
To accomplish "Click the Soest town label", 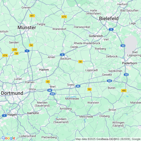I will pyautogui.click(x=71, y=85).
